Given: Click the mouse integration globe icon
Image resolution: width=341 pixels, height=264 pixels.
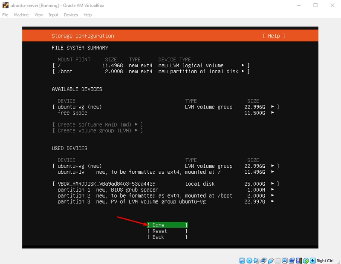Looking at the screenshot, I should coord(306,261).
